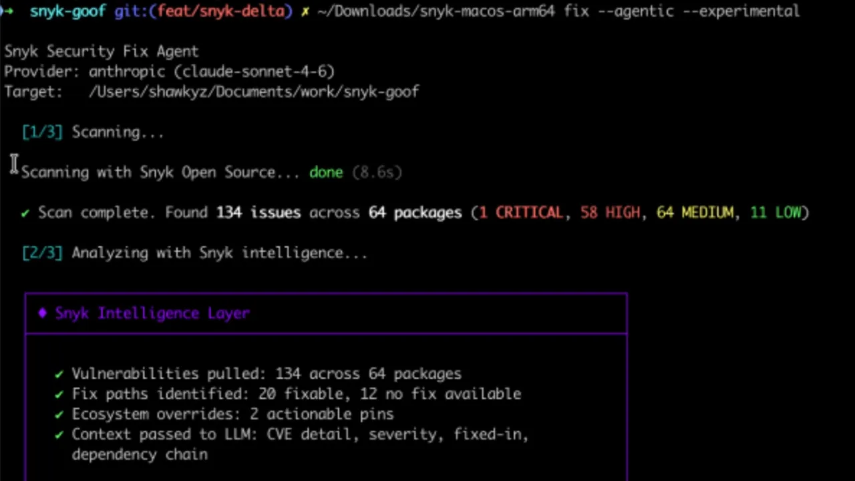Click the bold '64 packages' count
Viewport: 855px width, 481px height.
point(415,212)
